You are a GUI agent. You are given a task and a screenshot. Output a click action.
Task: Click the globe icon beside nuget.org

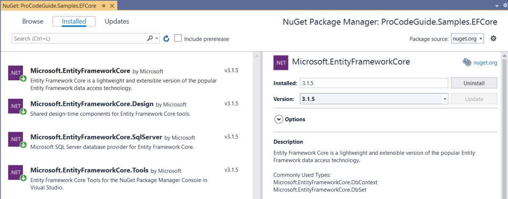467,63
